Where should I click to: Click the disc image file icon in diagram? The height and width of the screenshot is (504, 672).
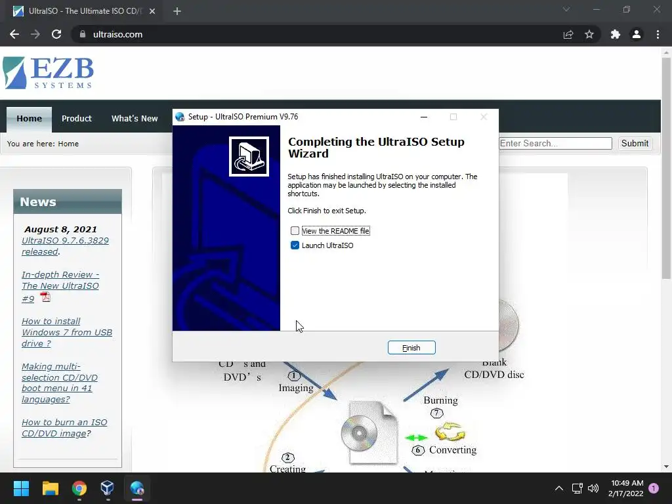click(369, 433)
